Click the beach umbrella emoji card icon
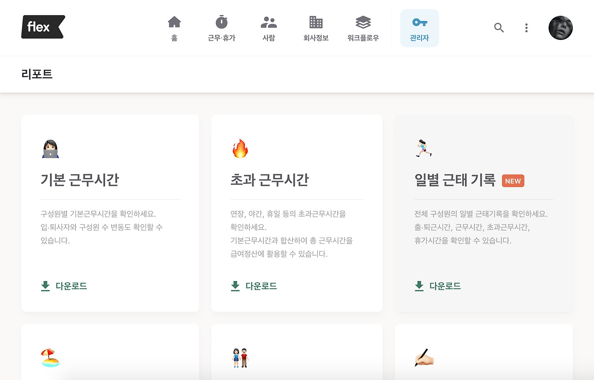This screenshot has height=380, width=594. pyautogui.click(x=50, y=358)
